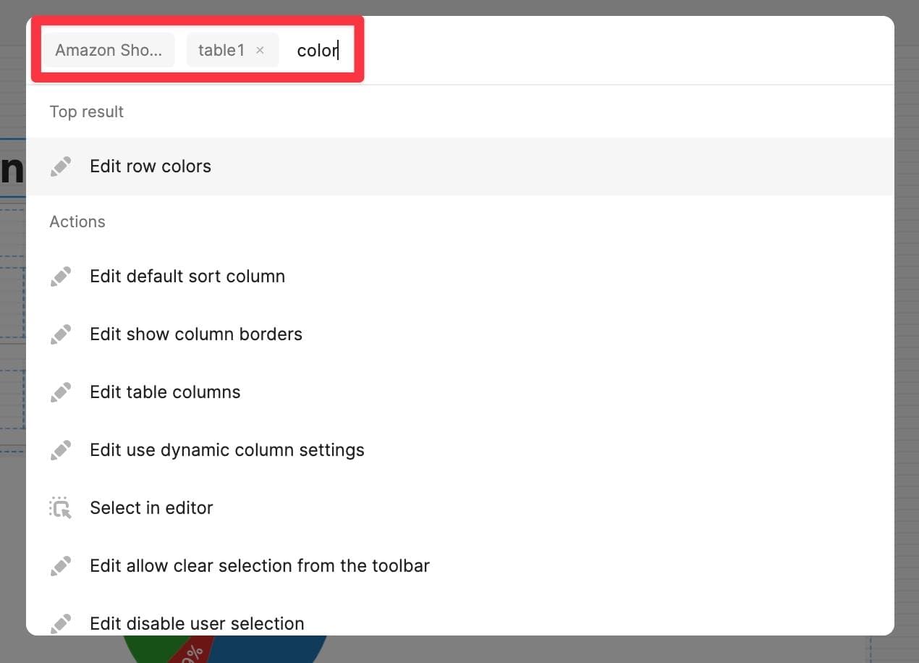Image resolution: width=919 pixels, height=663 pixels.
Task: Remove the table1 filter chip with its x
Action: point(261,50)
